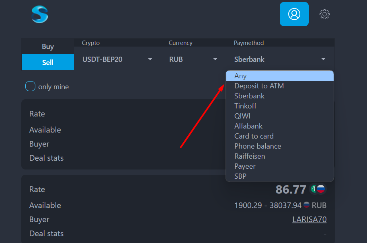367x243 pixels.
Task: Select SBP payment method
Action: (280, 176)
